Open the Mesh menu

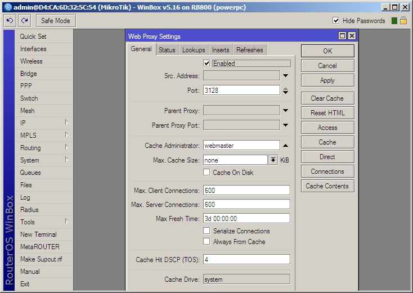[x=44, y=111]
